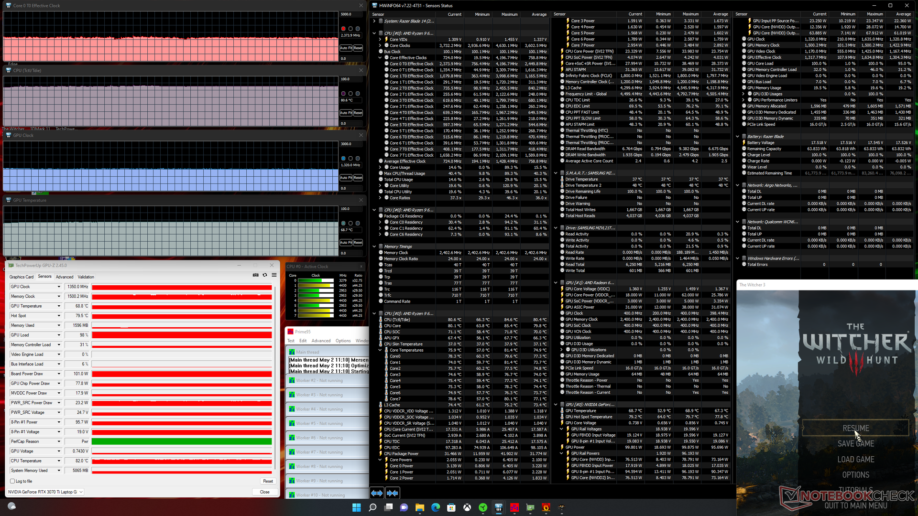Open the GPU Clock sensor dropdown in GPU-Z

click(x=59, y=287)
